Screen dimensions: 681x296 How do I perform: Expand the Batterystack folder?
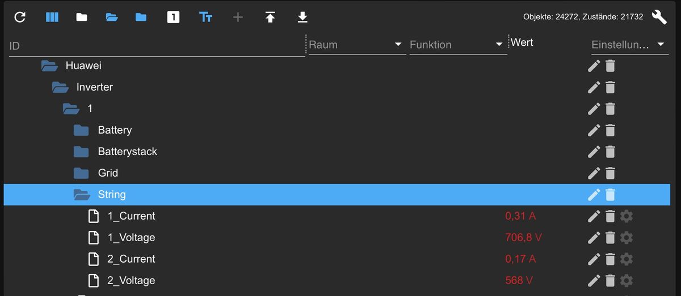pyautogui.click(x=81, y=152)
